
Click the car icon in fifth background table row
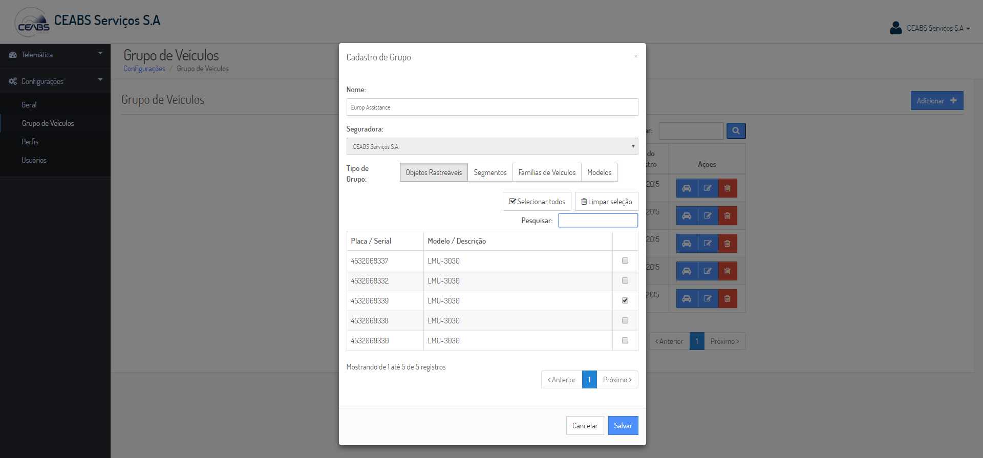[687, 299]
